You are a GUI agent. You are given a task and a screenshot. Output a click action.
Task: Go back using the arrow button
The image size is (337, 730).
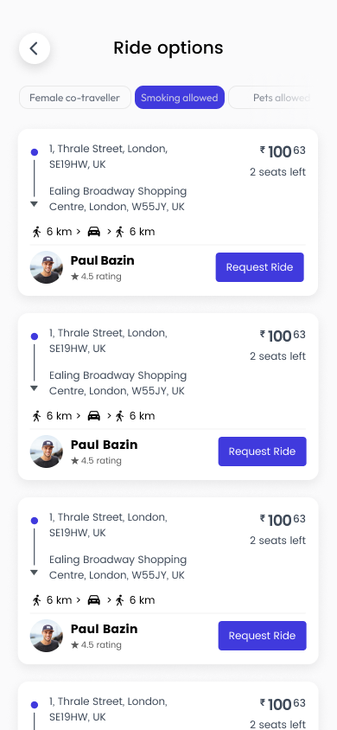pos(35,48)
